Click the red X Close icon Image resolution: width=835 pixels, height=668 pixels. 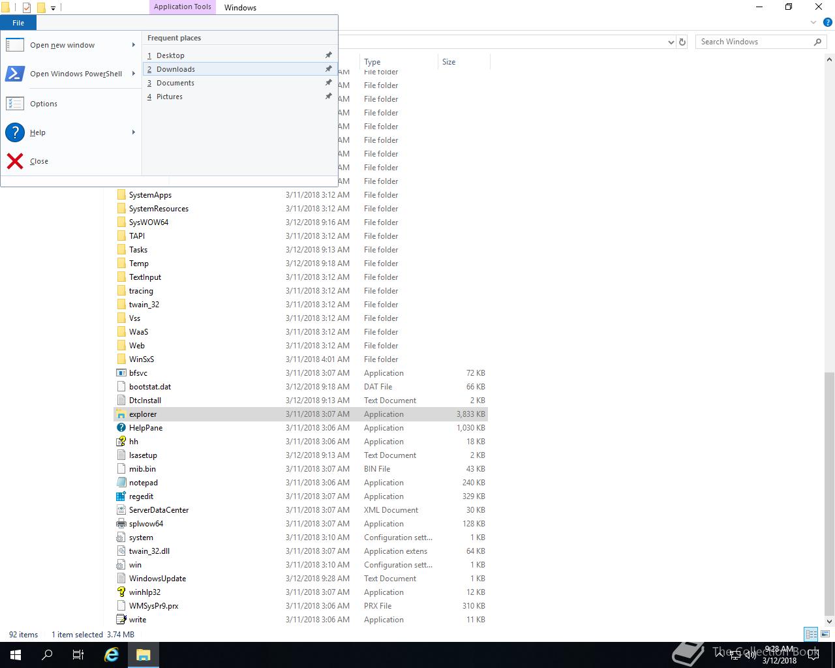(15, 161)
